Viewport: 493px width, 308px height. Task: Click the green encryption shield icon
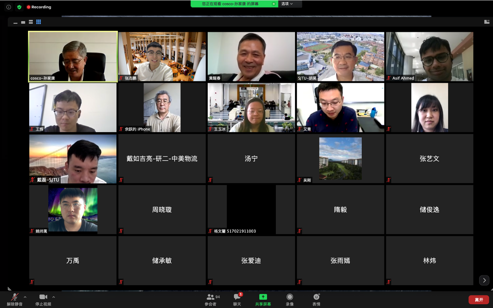(x=19, y=7)
